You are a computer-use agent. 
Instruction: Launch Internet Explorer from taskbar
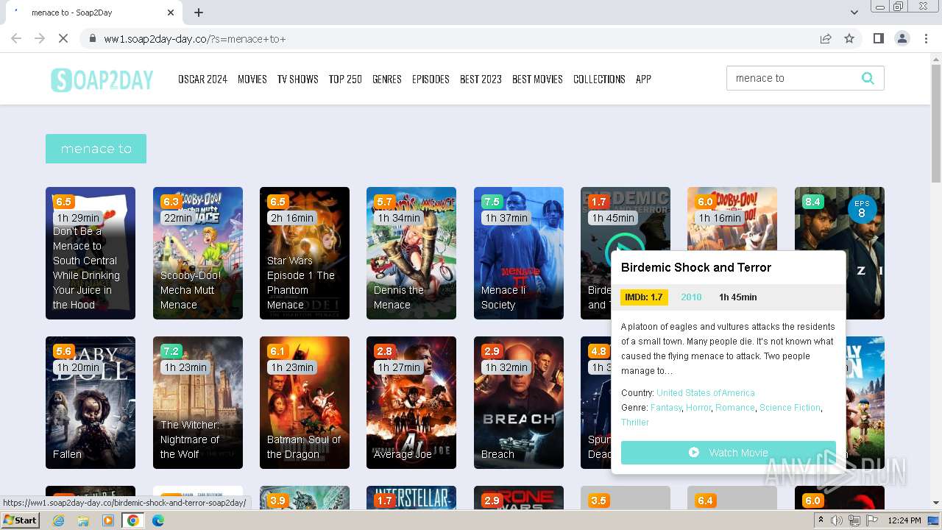[x=59, y=520]
